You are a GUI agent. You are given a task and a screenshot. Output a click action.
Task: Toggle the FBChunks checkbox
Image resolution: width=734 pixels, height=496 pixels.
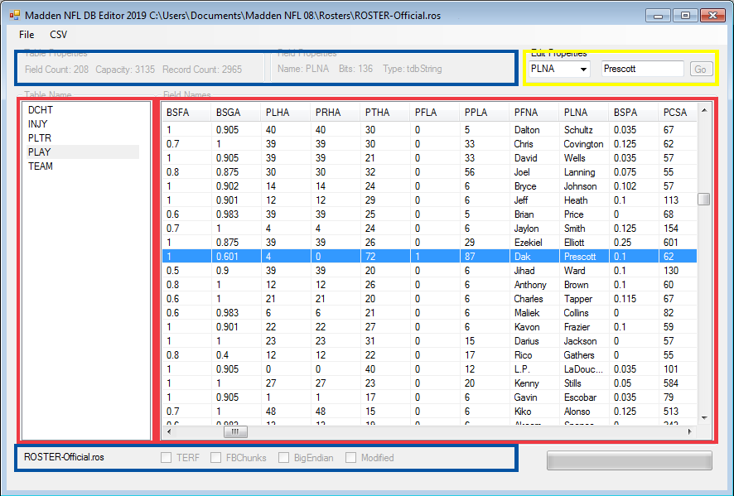tap(215, 458)
